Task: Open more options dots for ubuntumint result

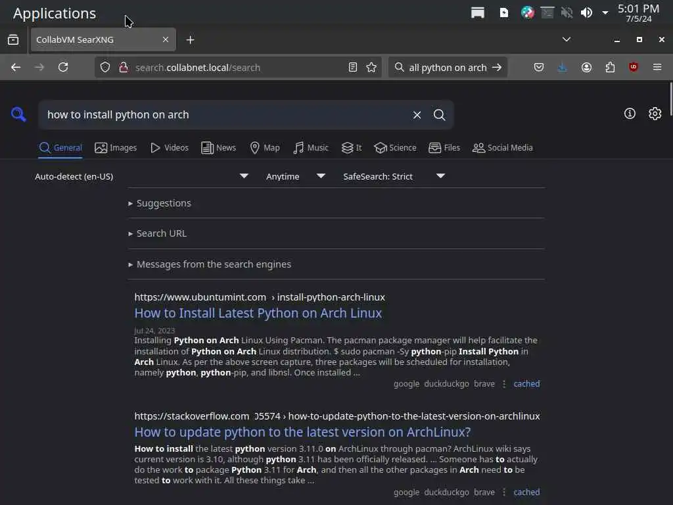Action: [504, 383]
